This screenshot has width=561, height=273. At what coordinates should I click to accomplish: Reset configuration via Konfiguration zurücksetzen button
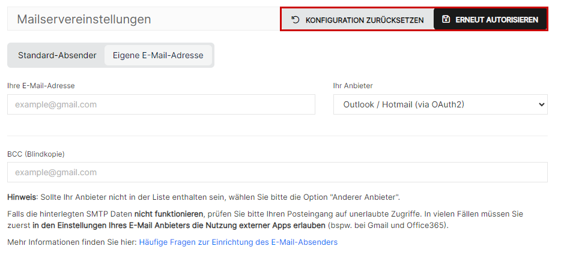coord(357,19)
